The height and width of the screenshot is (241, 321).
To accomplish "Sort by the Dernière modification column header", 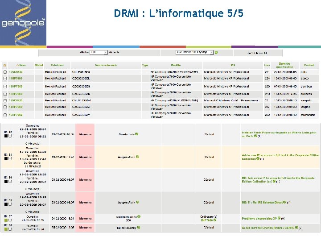I will [284, 65].
